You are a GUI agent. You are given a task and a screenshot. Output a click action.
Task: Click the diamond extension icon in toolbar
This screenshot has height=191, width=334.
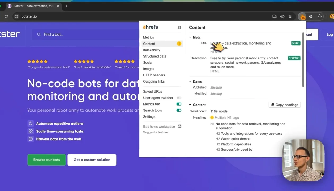(x=311, y=16)
